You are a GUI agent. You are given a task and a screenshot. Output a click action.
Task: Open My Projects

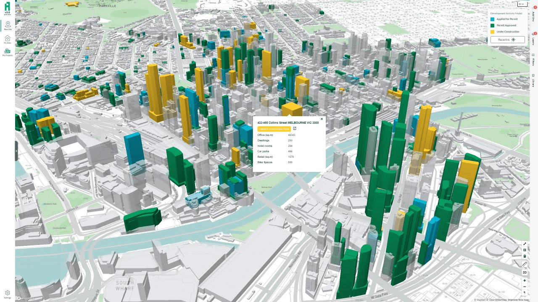[8, 52]
